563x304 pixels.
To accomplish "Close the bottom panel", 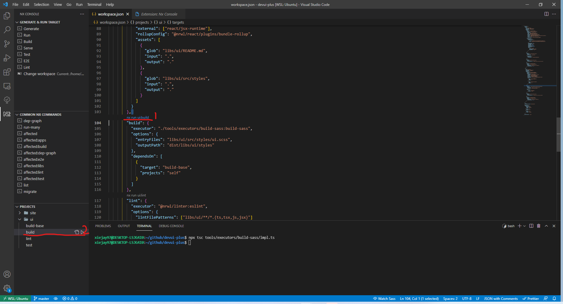I will coord(554,226).
